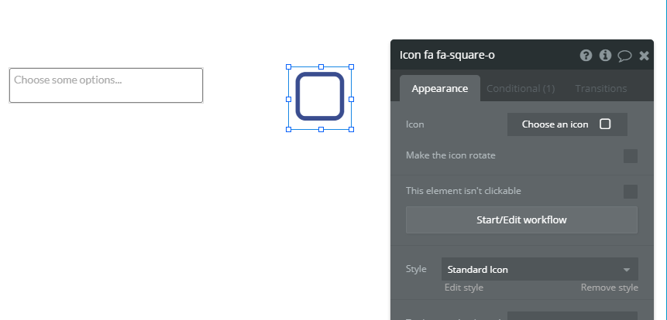Open the Choose some options multidropdown
This screenshot has width=667, height=320.
click(x=106, y=85)
